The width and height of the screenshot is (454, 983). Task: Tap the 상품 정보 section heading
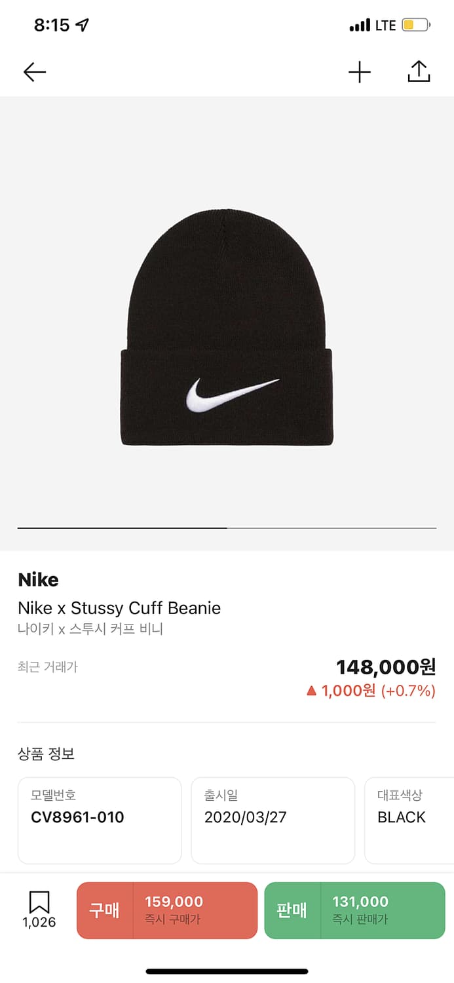tap(46, 754)
